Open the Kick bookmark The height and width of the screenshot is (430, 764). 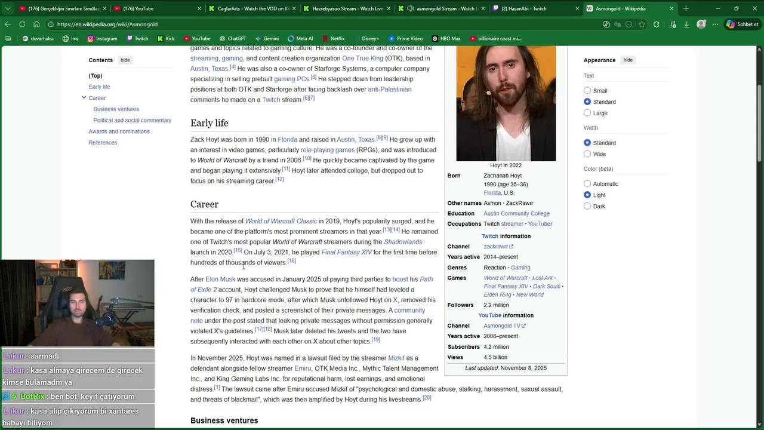pyautogui.click(x=166, y=39)
